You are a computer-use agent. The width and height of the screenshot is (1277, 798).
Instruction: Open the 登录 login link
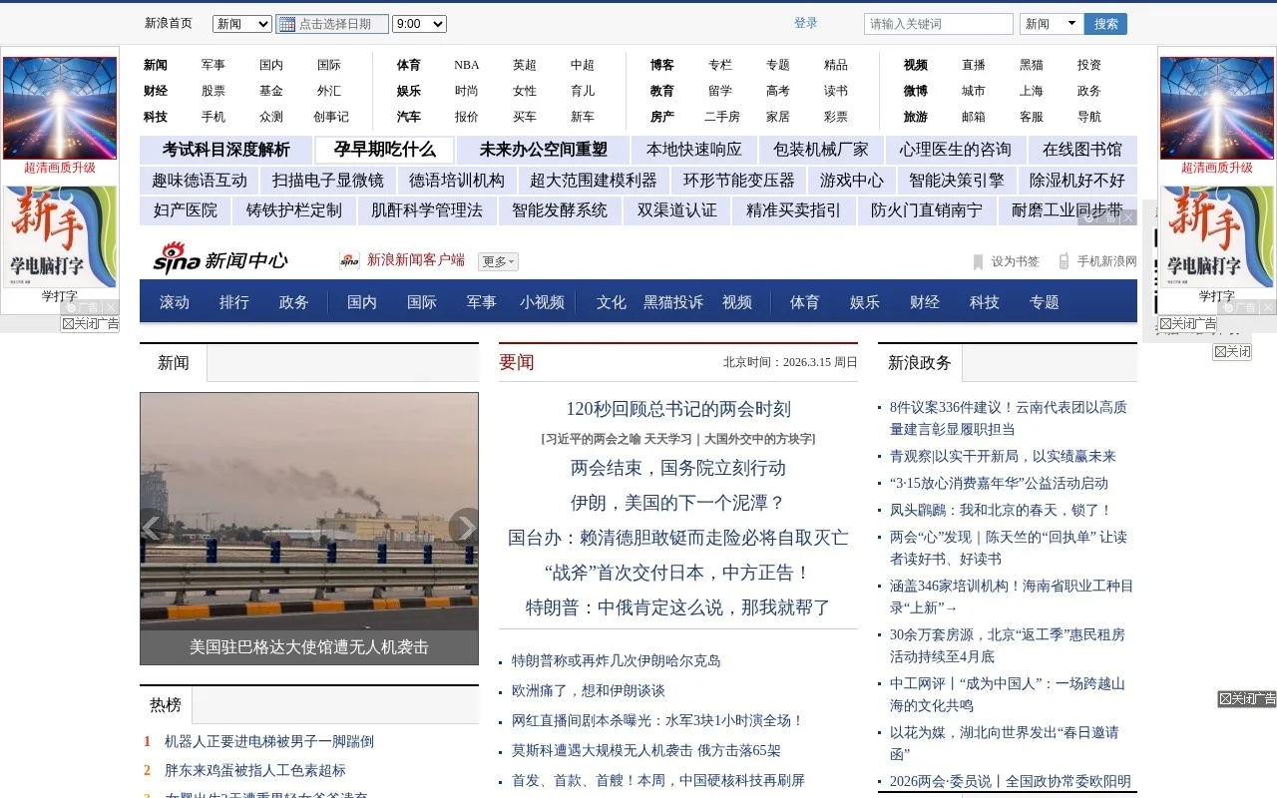805,23
